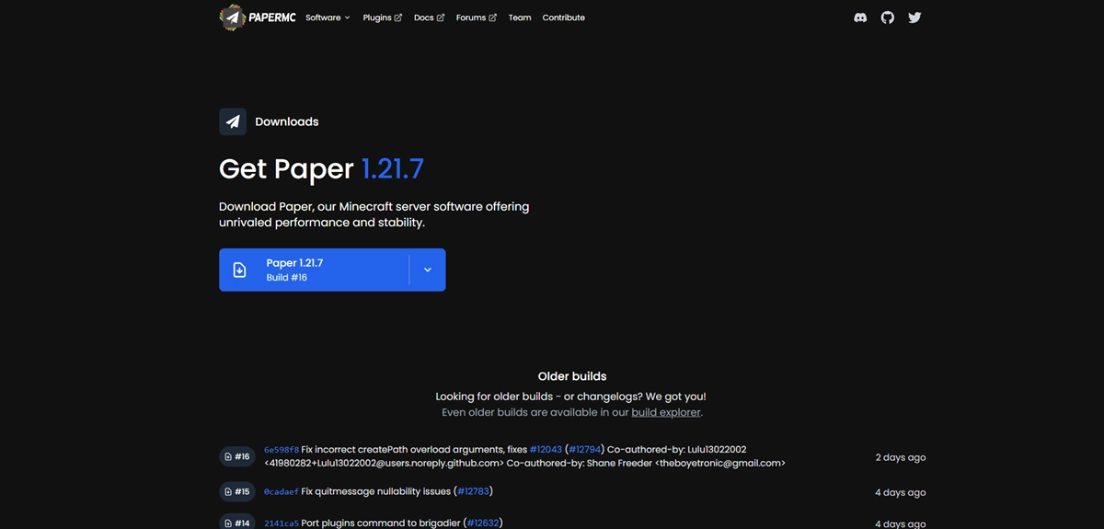Click the "Older builds" heading

click(572, 376)
